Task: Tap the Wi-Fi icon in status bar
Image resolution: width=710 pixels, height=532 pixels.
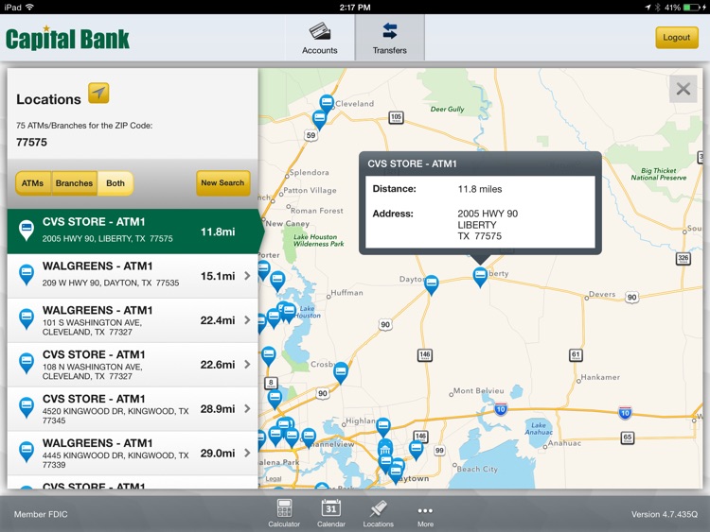Action: pyautogui.click(x=30, y=7)
